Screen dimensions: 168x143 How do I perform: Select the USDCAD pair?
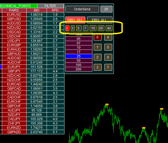pyautogui.click(x=14, y=32)
